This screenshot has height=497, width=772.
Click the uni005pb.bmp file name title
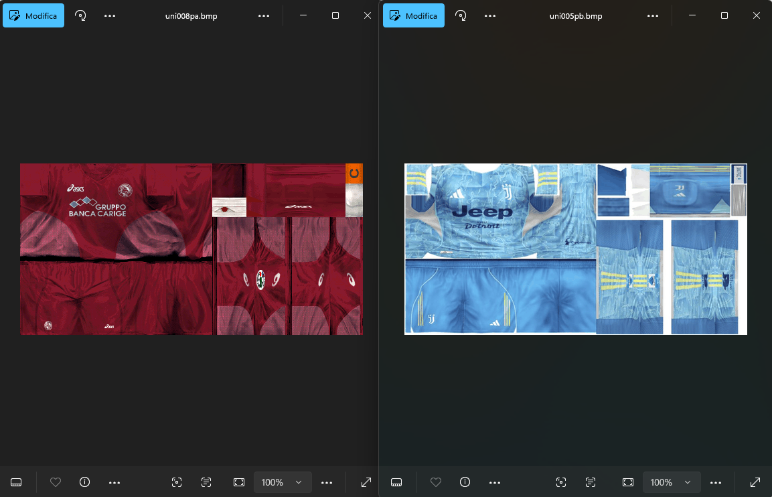coord(576,16)
